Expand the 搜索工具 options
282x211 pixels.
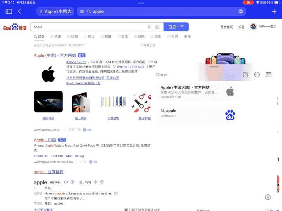tap(148, 45)
